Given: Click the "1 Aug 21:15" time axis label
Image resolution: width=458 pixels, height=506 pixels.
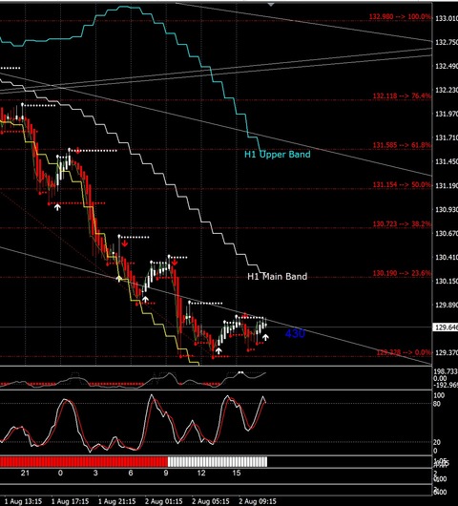Looking at the screenshot, I should [x=116, y=501].
